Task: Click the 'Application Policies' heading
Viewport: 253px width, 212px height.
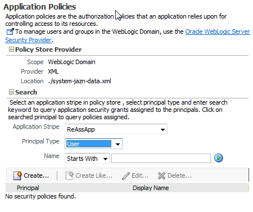Action: point(40,7)
